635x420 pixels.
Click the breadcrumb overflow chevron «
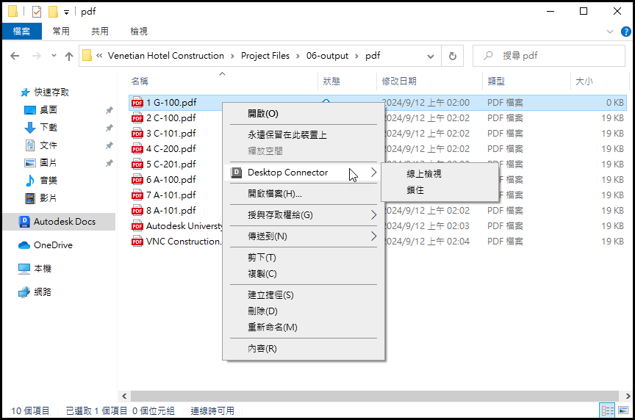(x=99, y=56)
